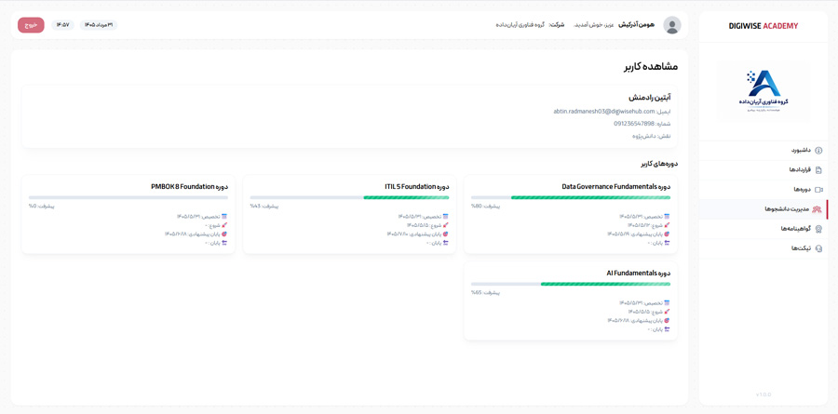This screenshot has height=414, width=838.
Task: Click the مشاهده کاربر page heading
Action: click(x=651, y=67)
